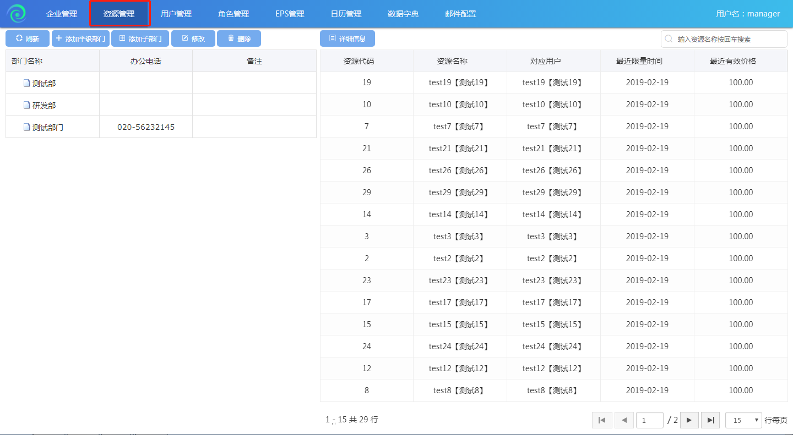Open rows-per-page dropdown showing 15
The image size is (793, 435).
pos(743,420)
